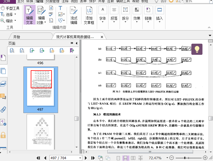Click the rotate page clockwise icon in the Pages panel
The width and height of the screenshot is (213, 161).
[42, 51]
